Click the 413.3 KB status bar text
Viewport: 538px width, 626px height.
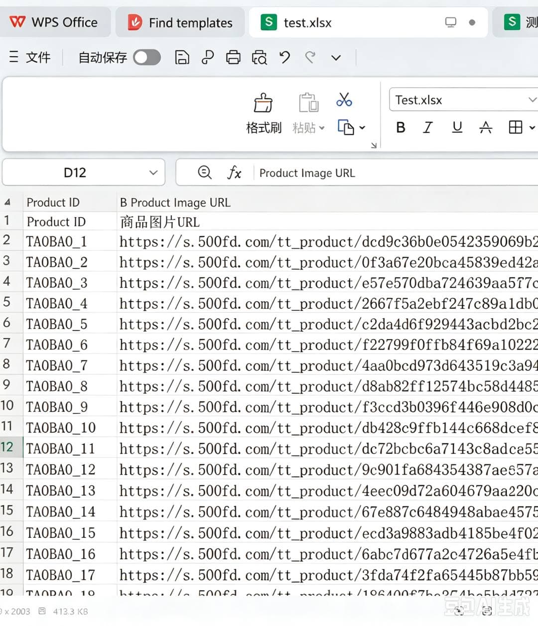click(70, 611)
